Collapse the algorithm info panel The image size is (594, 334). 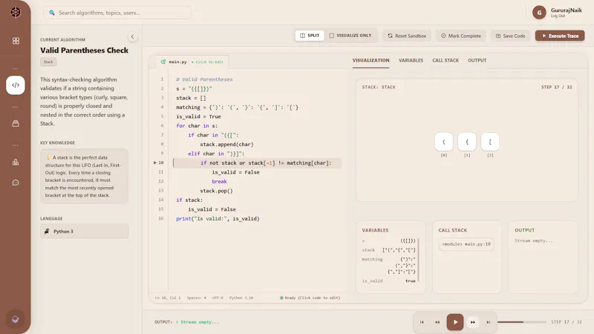coord(132,36)
